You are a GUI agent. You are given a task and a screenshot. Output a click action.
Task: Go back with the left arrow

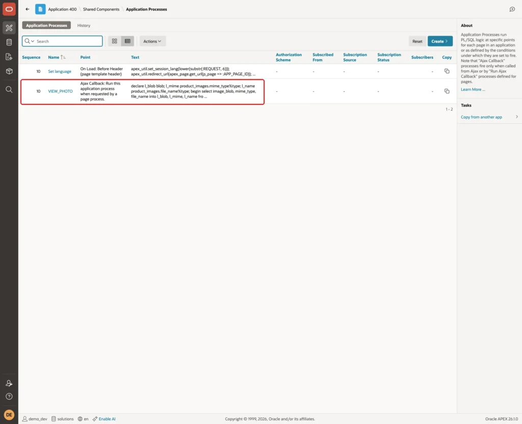[x=28, y=9]
